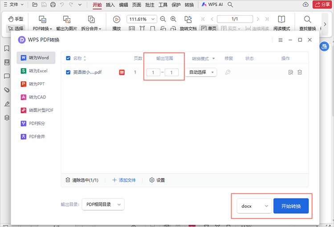Click the redo arrow icon
The height and width of the screenshot is (227, 334).
[x=71, y=4]
